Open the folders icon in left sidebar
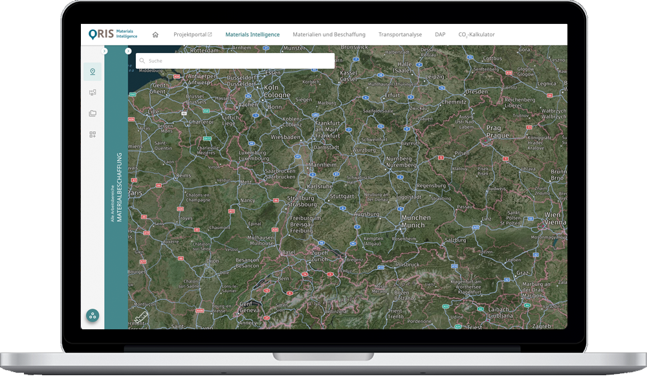 tap(93, 113)
